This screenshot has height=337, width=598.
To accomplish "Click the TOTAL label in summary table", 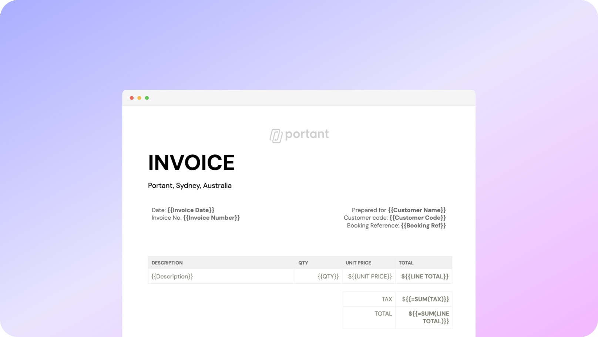I will (369, 317).
